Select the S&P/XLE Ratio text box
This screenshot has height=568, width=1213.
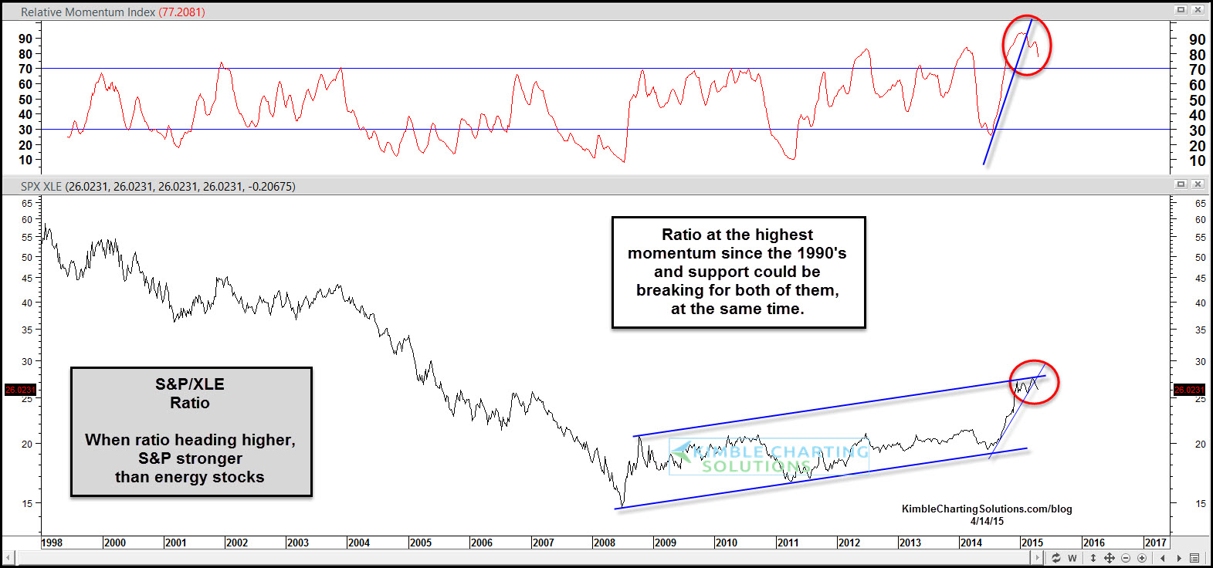point(191,431)
